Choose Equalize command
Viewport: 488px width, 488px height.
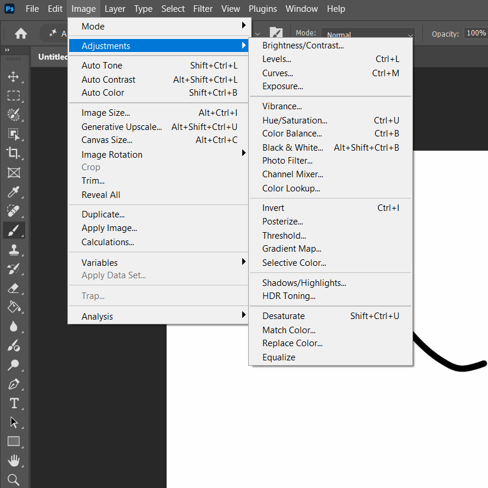pyautogui.click(x=330, y=357)
